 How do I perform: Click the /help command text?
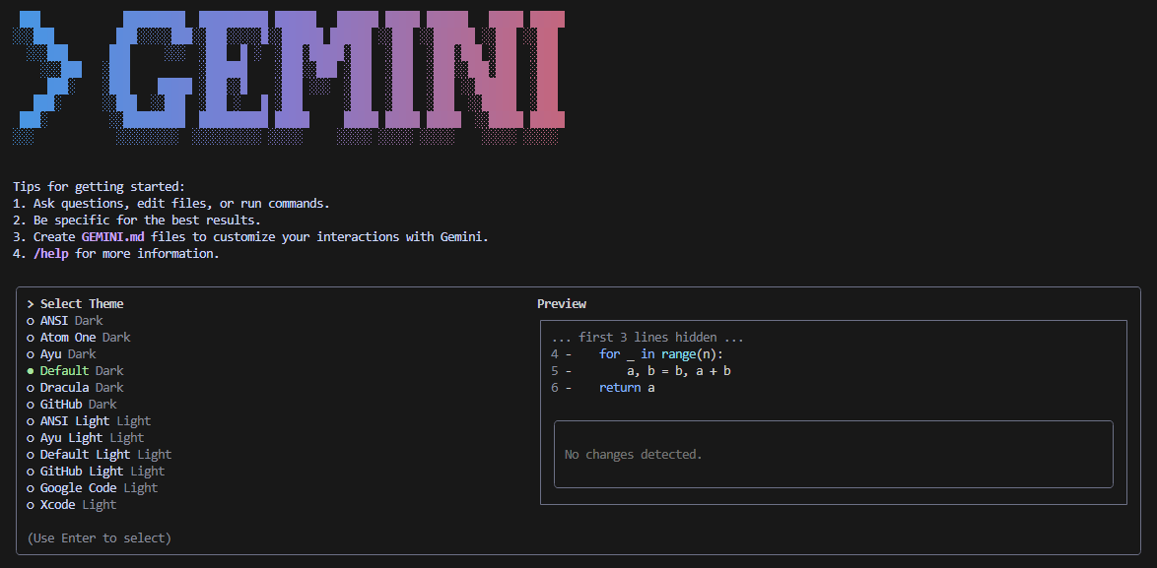51,254
